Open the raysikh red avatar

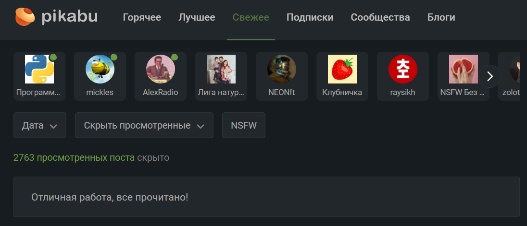coord(402,69)
